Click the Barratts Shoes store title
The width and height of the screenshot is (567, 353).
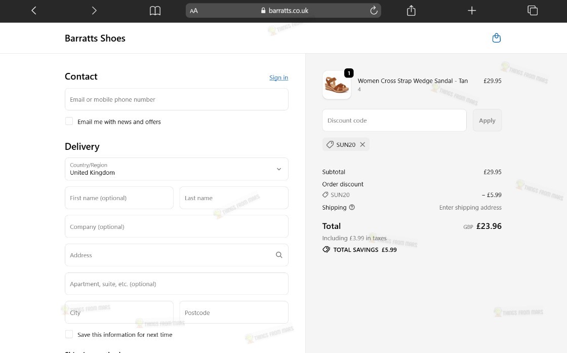pos(95,38)
